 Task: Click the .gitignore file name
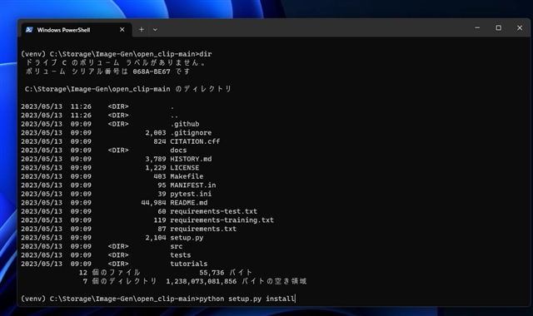click(191, 133)
